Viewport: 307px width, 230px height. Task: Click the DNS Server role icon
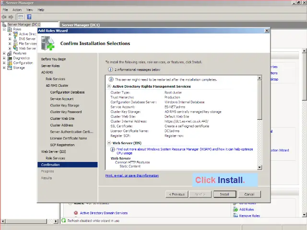point(15,39)
